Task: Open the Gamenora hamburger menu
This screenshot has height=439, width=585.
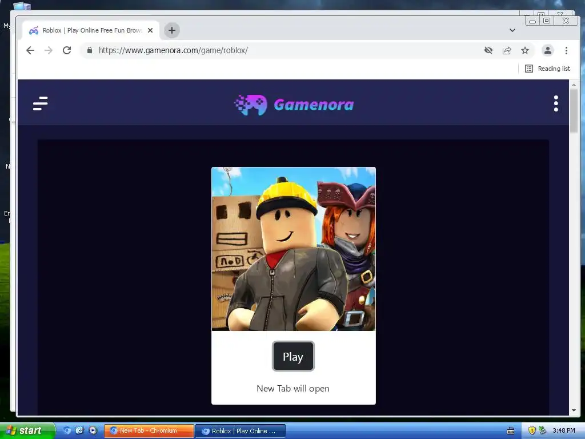Action: tap(41, 103)
